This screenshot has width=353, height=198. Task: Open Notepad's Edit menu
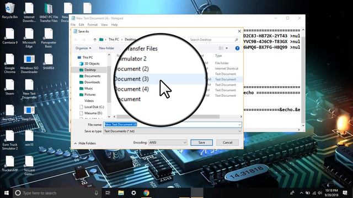(x=81, y=25)
